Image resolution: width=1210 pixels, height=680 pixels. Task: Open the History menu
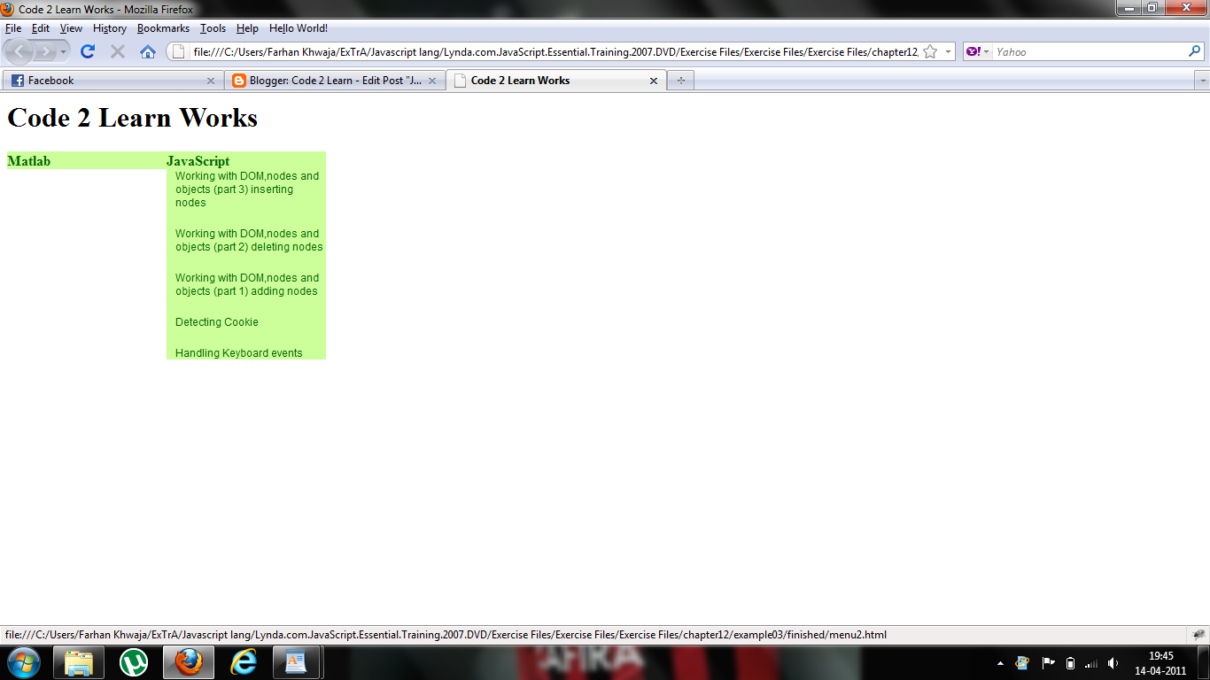click(110, 28)
